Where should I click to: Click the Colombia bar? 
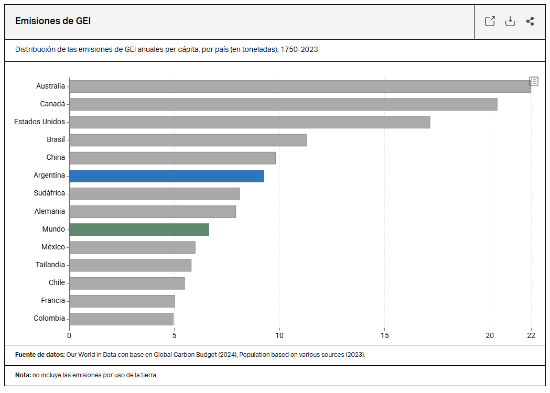121,319
